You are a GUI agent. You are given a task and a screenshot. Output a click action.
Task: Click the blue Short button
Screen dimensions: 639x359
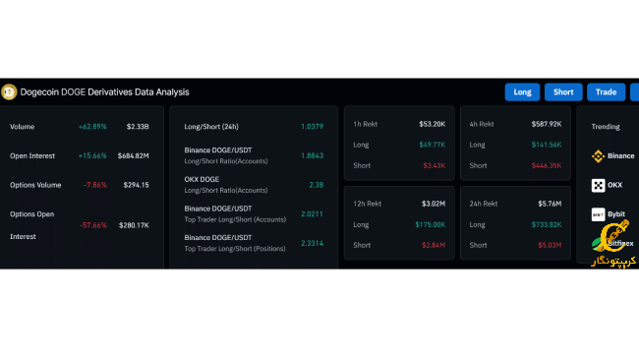pyautogui.click(x=563, y=92)
